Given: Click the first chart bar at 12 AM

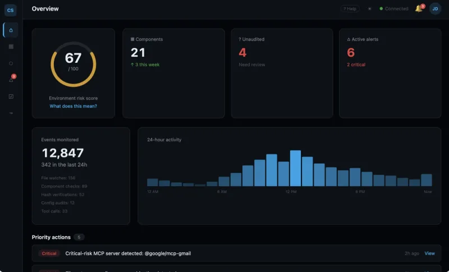Looking at the screenshot, I should coord(152,182).
